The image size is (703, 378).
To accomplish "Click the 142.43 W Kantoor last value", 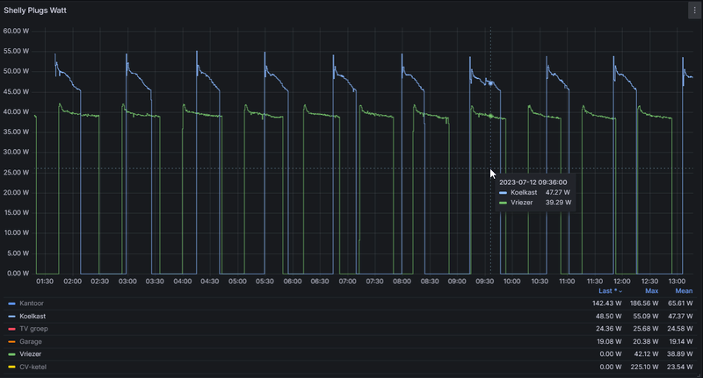I will pos(606,303).
